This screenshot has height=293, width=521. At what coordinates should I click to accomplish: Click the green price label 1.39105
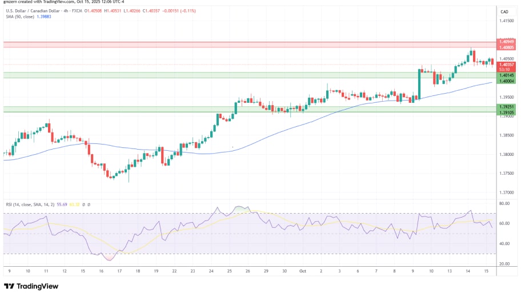point(506,113)
